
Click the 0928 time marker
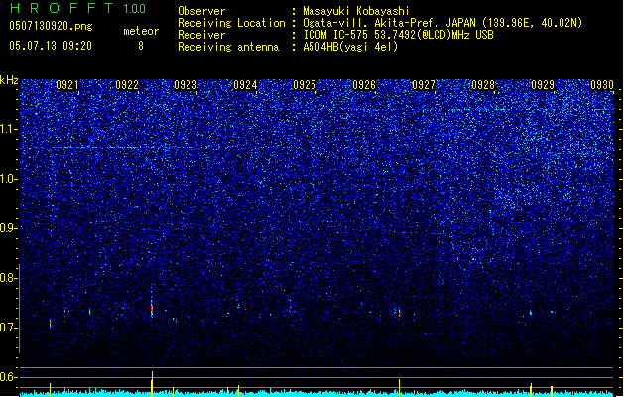click(x=483, y=84)
